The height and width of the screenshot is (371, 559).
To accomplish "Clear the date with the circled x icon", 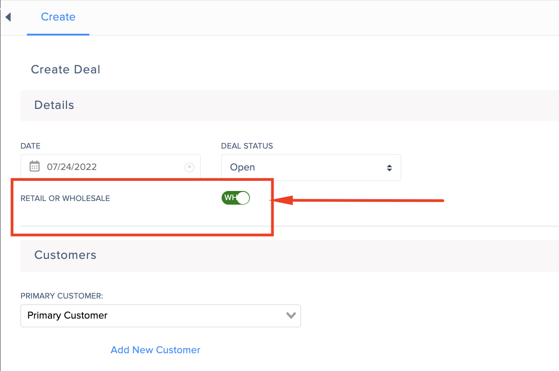I will pyautogui.click(x=189, y=167).
